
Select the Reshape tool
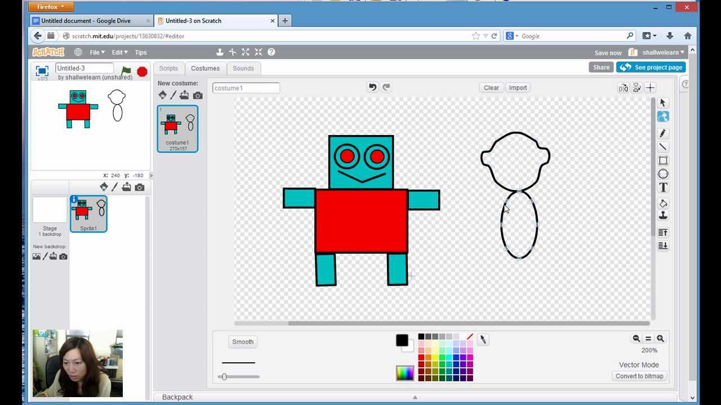point(663,117)
